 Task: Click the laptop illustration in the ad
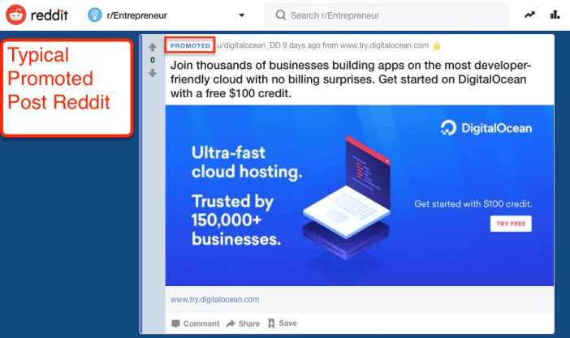point(347,198)
